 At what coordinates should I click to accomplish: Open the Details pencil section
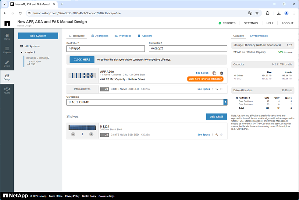(7, 63)
